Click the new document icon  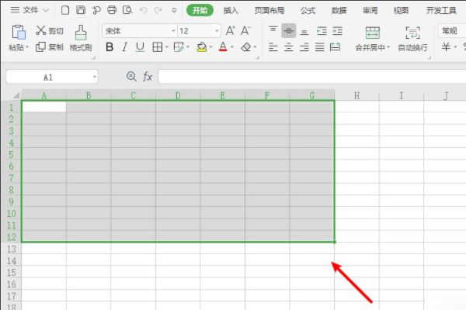[65, 10]
